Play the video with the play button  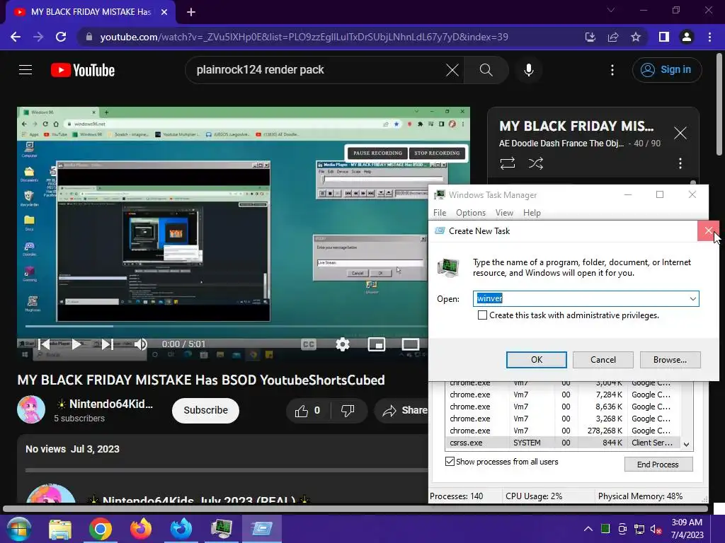(76, 344)
